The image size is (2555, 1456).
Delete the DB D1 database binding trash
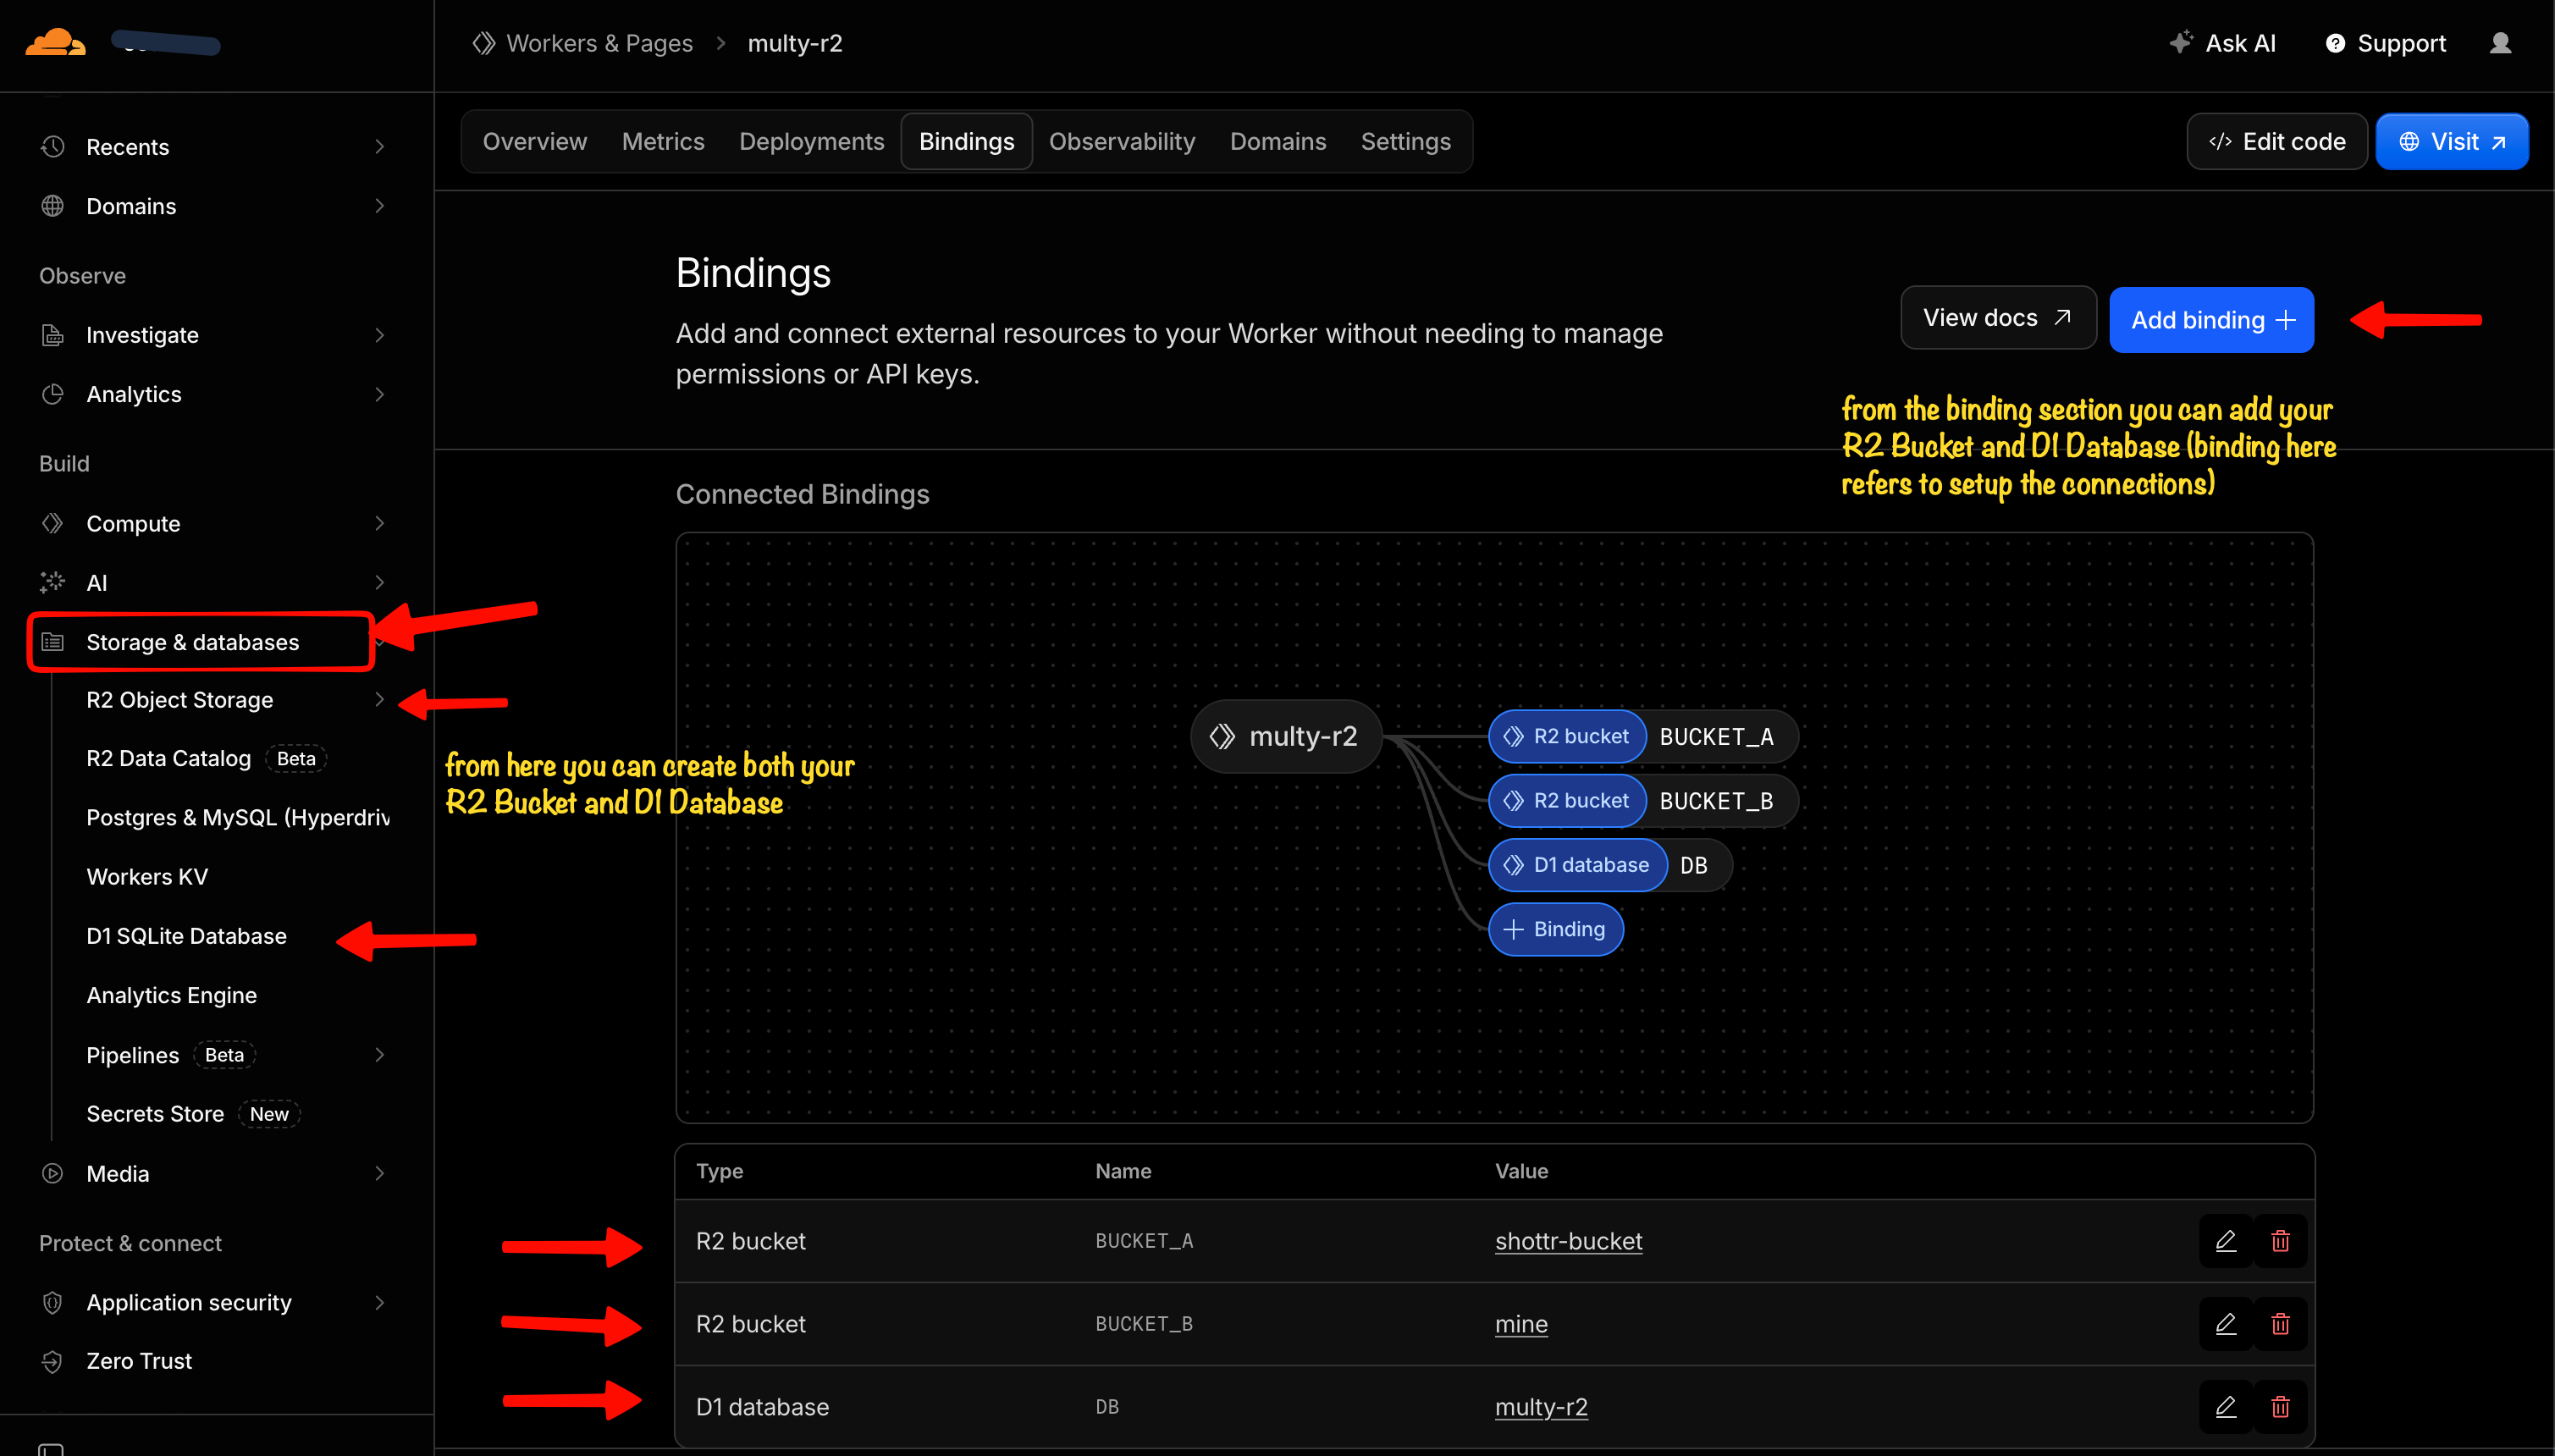pos(2280,1407)
